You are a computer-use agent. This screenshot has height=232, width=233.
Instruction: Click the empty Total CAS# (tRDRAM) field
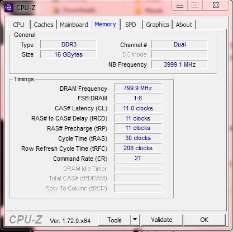138,178
